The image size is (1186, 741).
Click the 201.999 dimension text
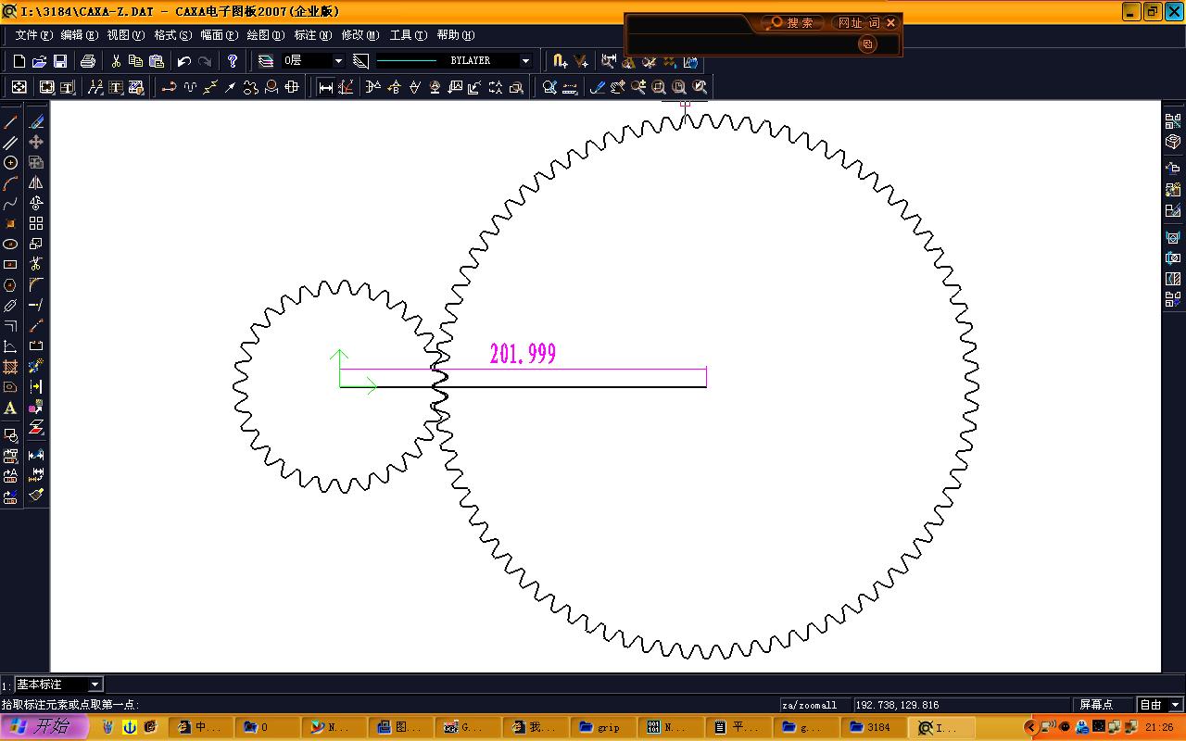pos(523,354)
